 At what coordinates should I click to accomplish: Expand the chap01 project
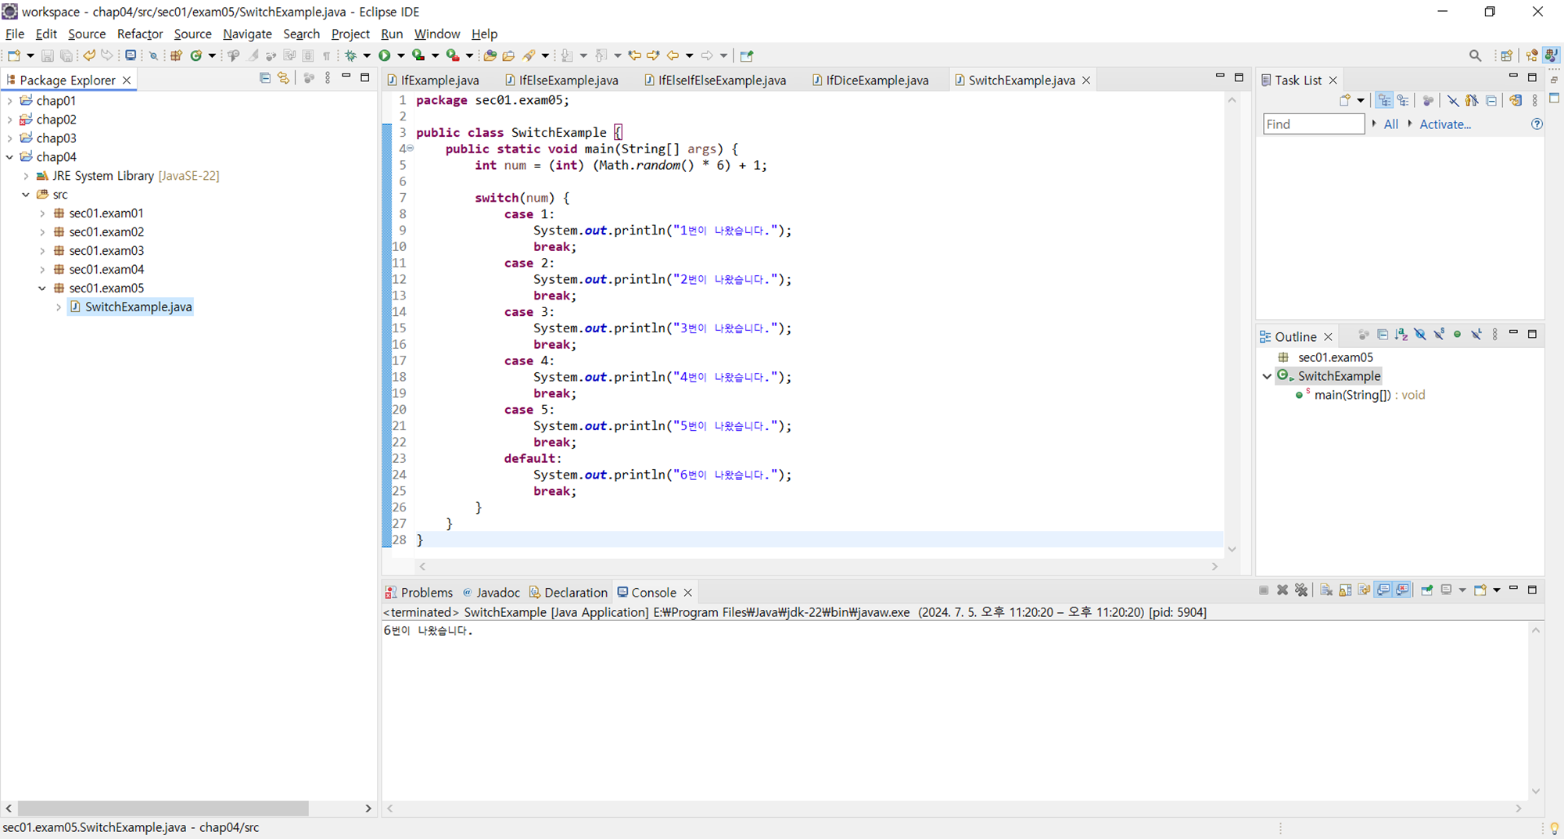pyautogui.click(x=9, y=101)
